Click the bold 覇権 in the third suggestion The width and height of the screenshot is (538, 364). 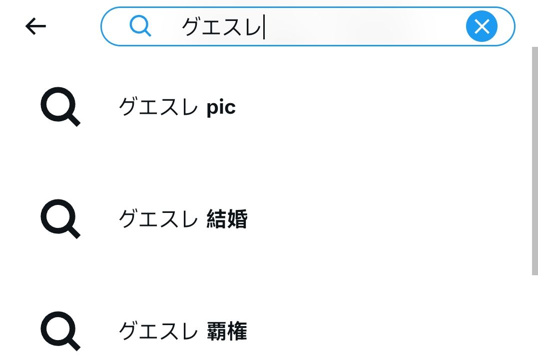(x=227, y=331)
